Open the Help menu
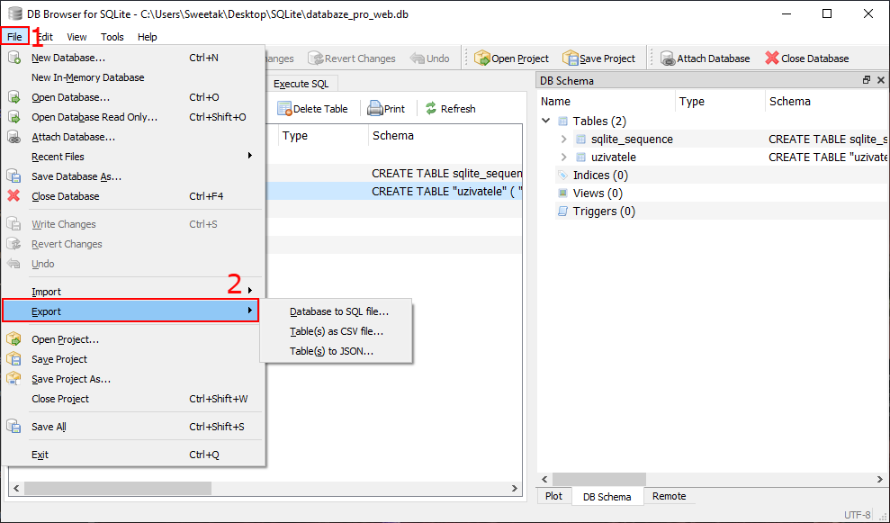Image resolution: width=890 pixels, height=523 pixels. (147, 37)
